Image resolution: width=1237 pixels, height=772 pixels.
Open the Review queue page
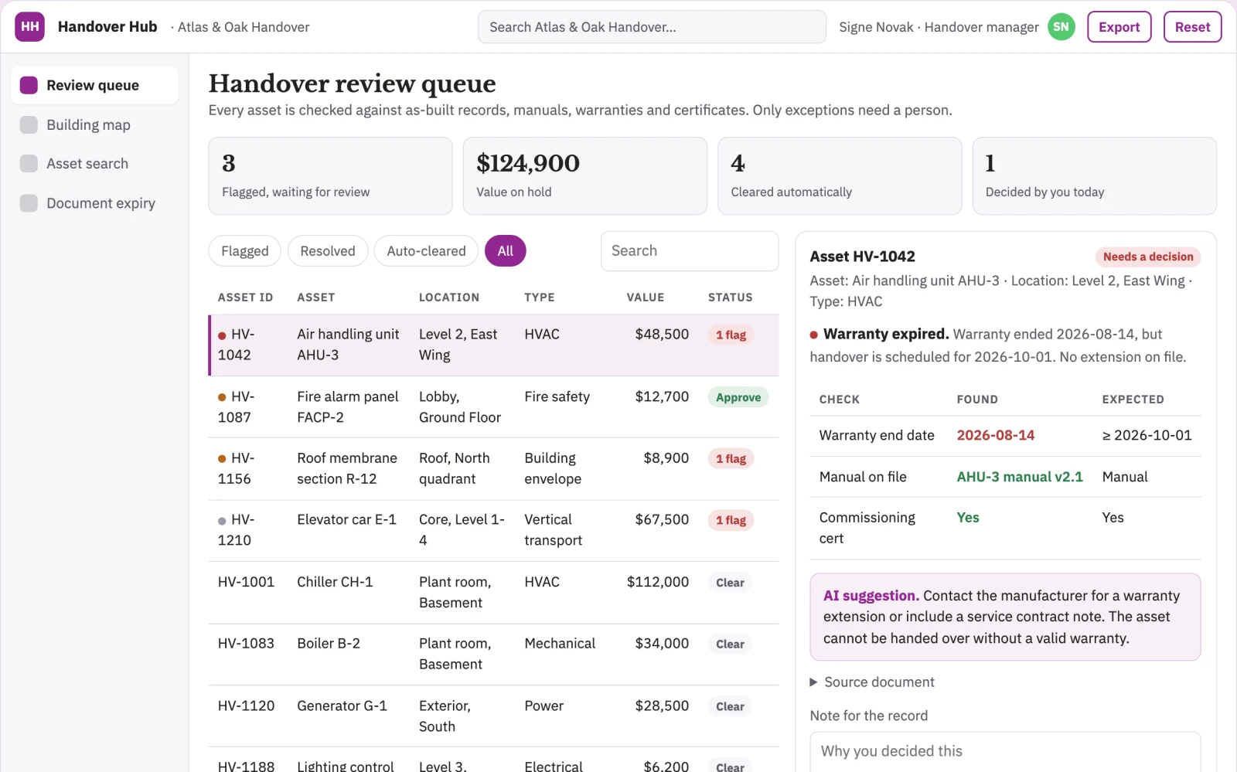tap(94, 85)
